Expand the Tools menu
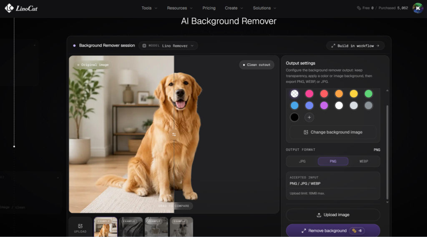 149,8
